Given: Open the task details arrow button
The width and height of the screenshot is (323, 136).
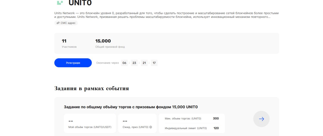Looking at the screenshot, I should pos(261,119).
